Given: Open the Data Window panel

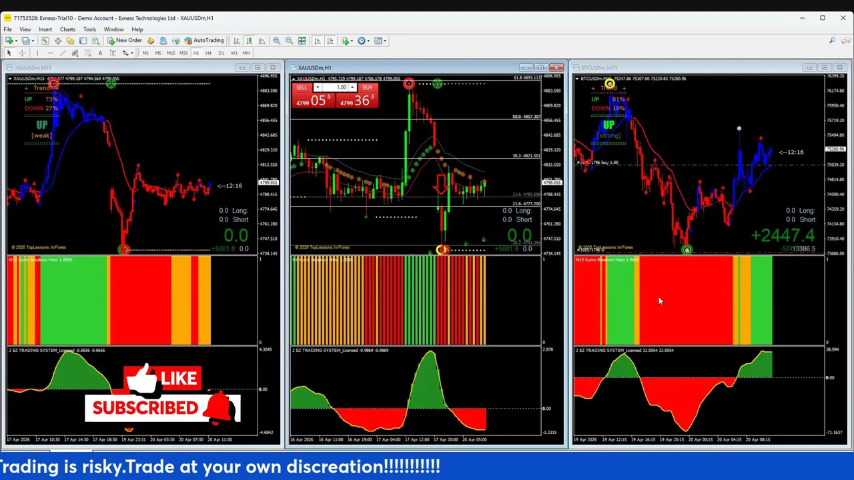Looking at the screenshot, I should (58, 41).
